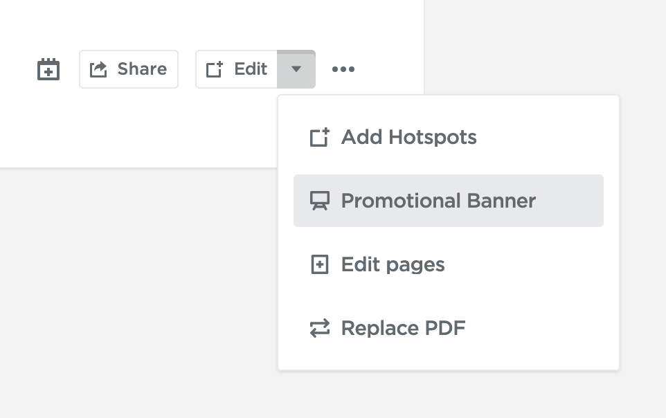The height and width of the screenshot is (418, 666).
Task: Click the plus-square icon beside Edit pages
Action: click(x=319, y=264)
